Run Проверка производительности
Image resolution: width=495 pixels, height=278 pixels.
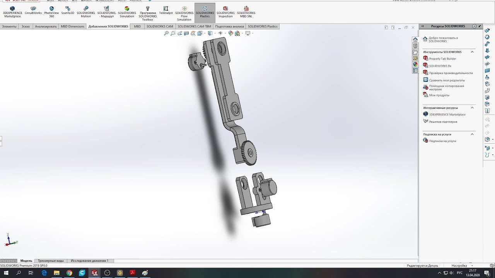click(451, 73)
